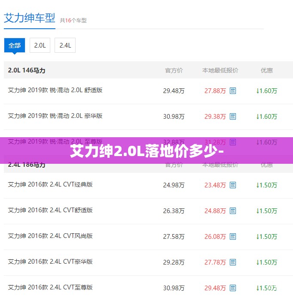Screen dimensions: 293x301
Task: Click official price 30.98万 for 2.0L 豪华版
Action: [174, 117]
